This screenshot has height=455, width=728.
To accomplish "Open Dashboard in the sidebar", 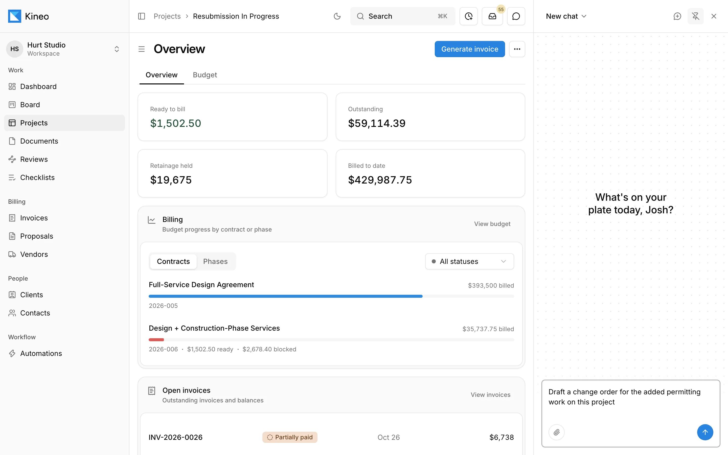I will coord(64,87).
